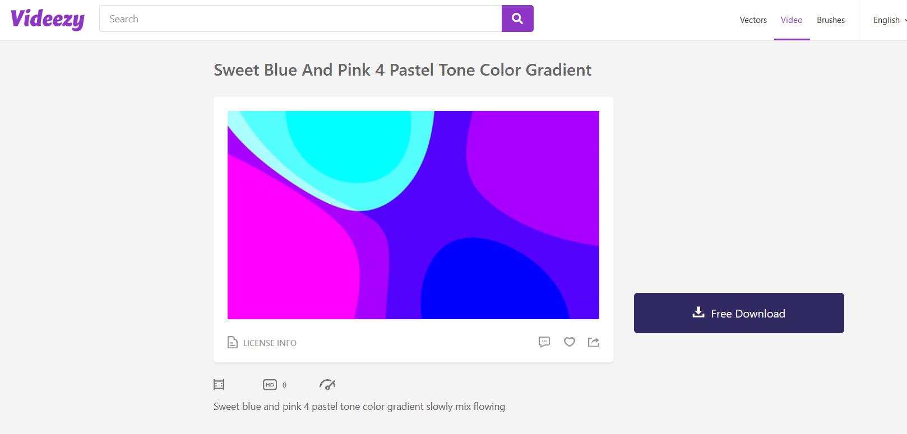Click the download arrow icon in Free Download
907x434 pixels.
point(698,312)
